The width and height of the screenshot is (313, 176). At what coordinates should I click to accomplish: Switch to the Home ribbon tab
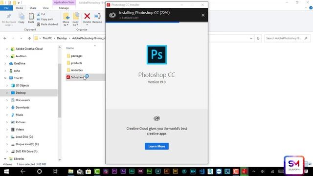click(x=20, y=8)
